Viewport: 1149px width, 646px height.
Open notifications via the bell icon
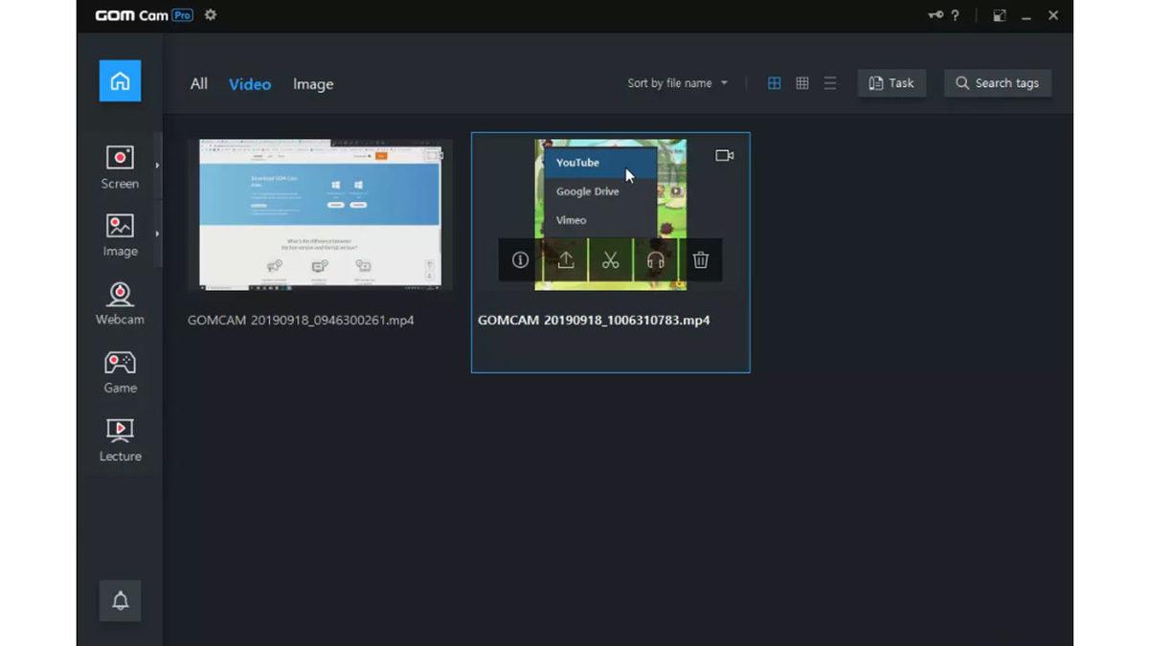[119, 601]
